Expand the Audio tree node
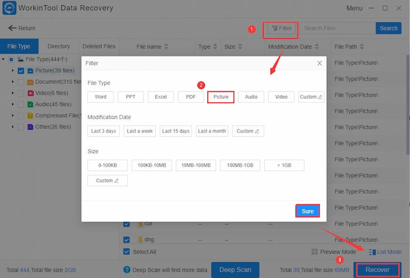 tap(12, 104)
